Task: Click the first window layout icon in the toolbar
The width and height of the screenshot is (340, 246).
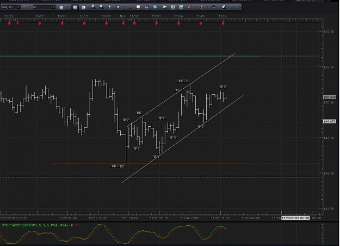Action: click(x=75, y=7)
